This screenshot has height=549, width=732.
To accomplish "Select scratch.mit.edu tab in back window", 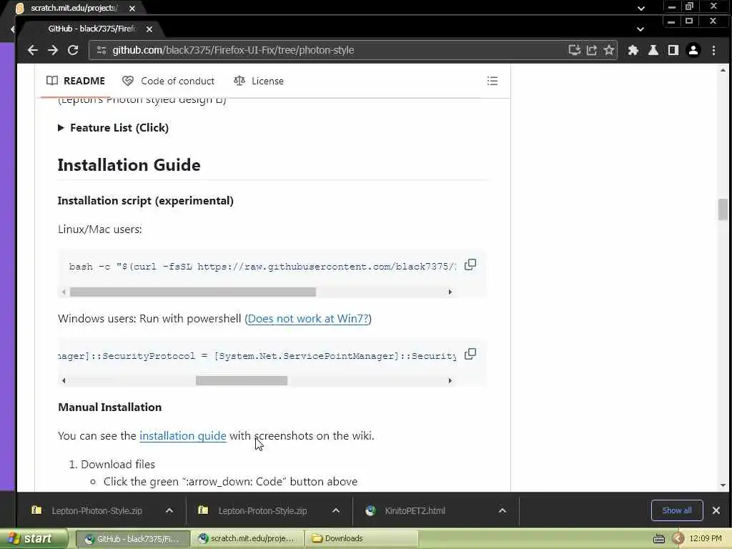I will click(x=72, y=8).
